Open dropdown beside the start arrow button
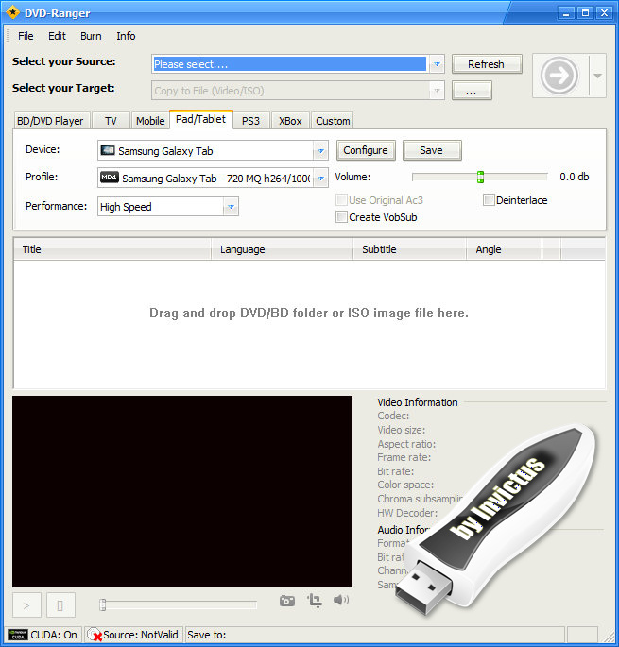 597,76
